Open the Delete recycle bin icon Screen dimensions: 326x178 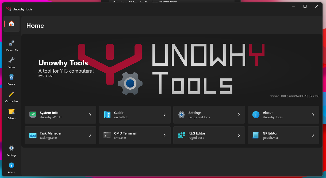pyautogui.click(x=11, y=77)
